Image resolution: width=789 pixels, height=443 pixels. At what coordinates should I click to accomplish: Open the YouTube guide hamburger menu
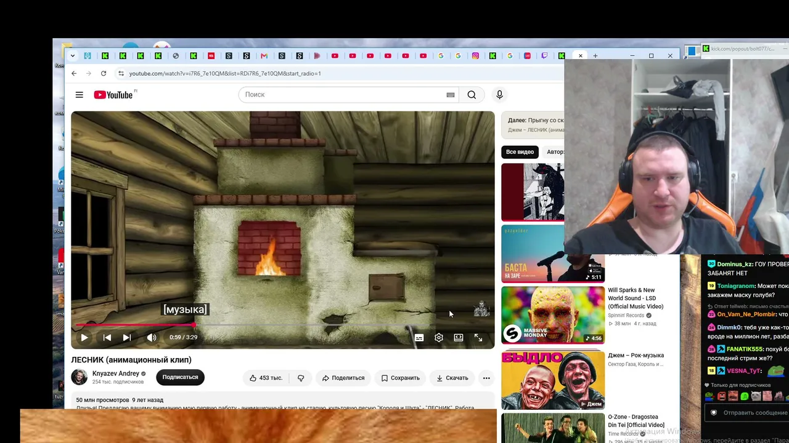pyautogui.click(x=80, y=95)
